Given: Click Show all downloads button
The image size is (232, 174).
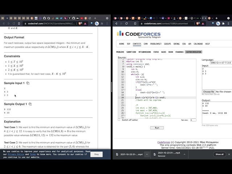Looking at the screenshot, I should point(219,154).
